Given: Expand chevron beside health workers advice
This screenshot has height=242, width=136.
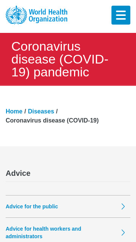Looking at the screenshot, I should (123, 233).
